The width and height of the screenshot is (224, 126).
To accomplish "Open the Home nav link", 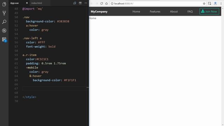I will point(136,12).
